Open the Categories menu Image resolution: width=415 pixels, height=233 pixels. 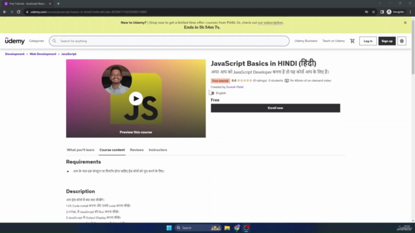36,41
